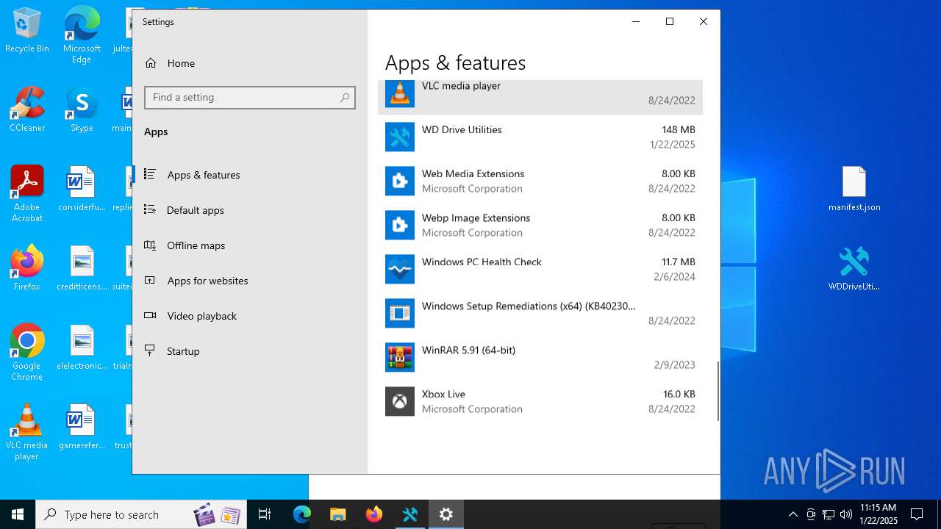The height and width of the screenshot is (529, 941).
Task: Select the WD Drive Utilities name text
Action: point(462,129)
